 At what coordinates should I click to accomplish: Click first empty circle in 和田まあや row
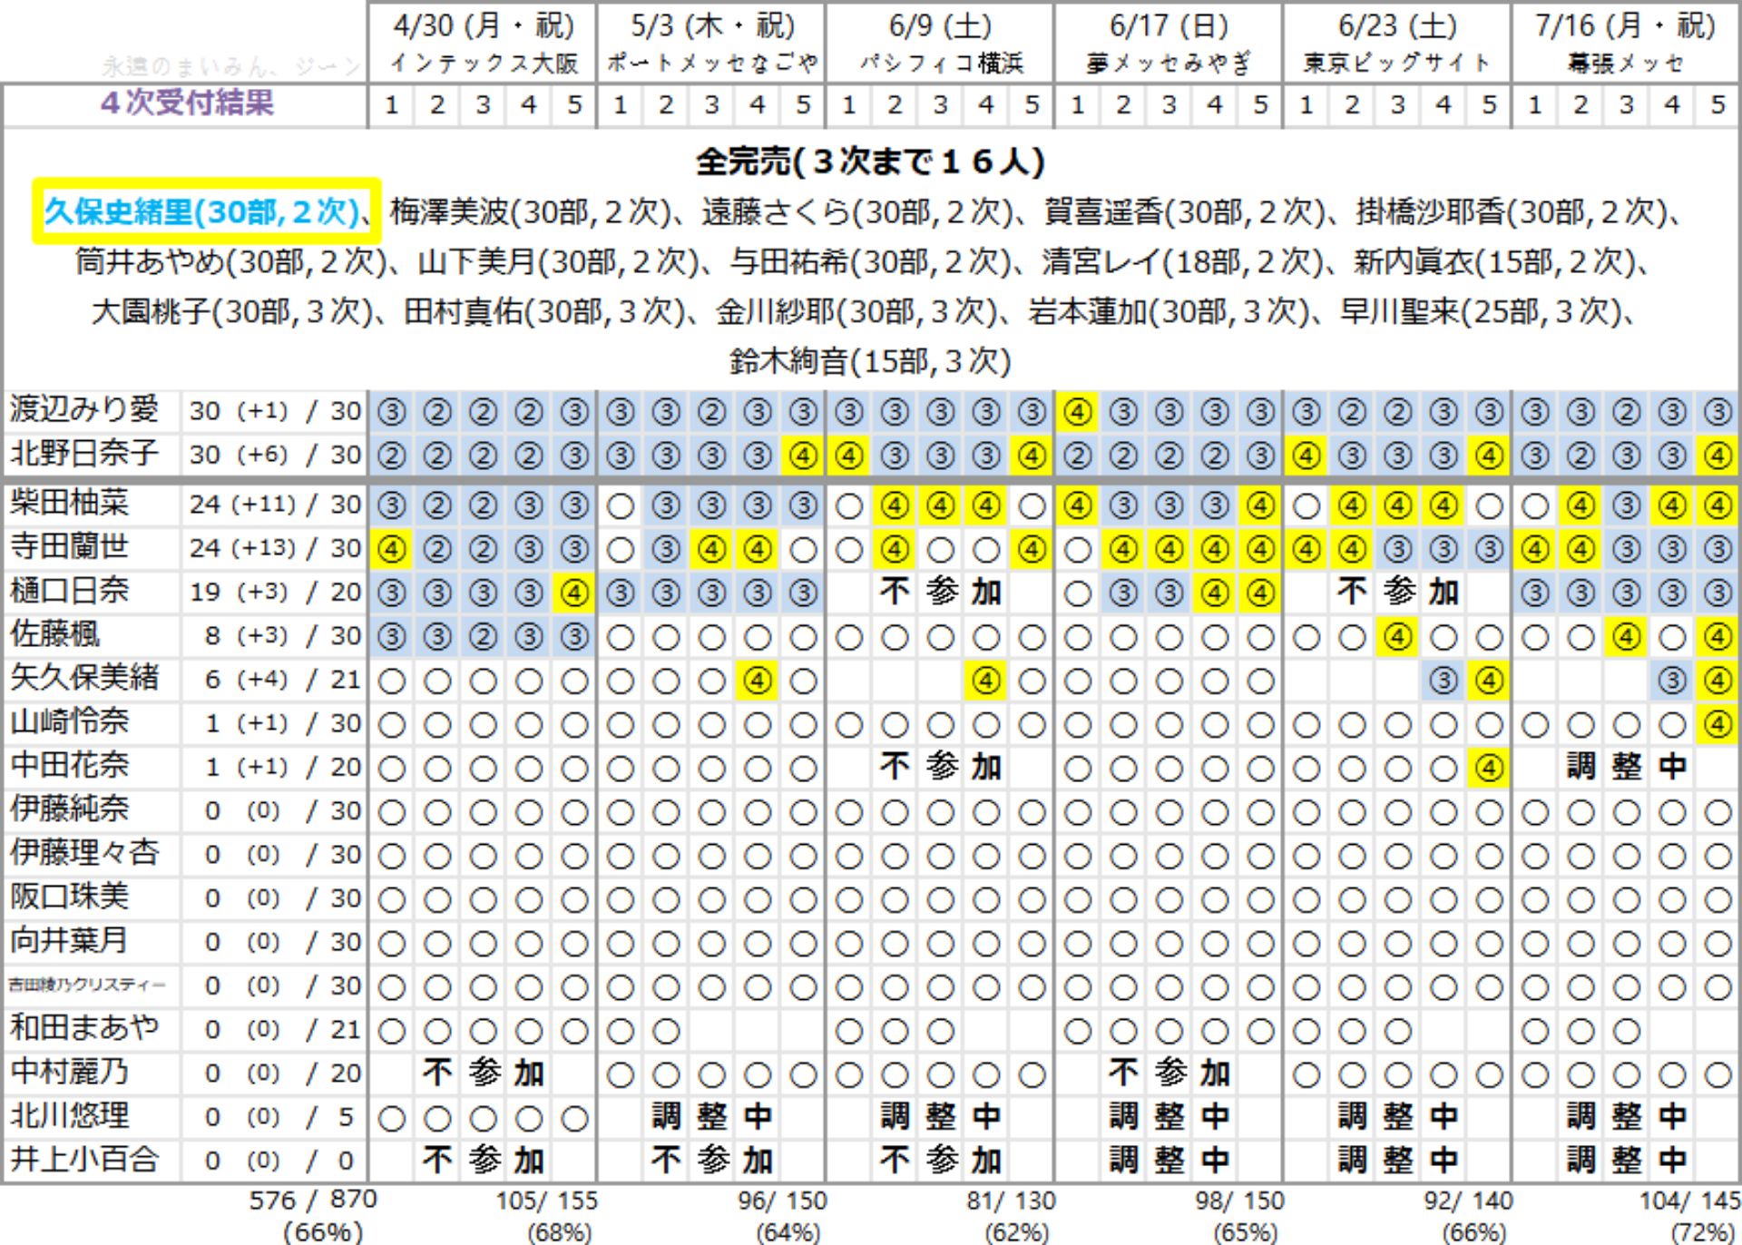(x=391, y=1031)
